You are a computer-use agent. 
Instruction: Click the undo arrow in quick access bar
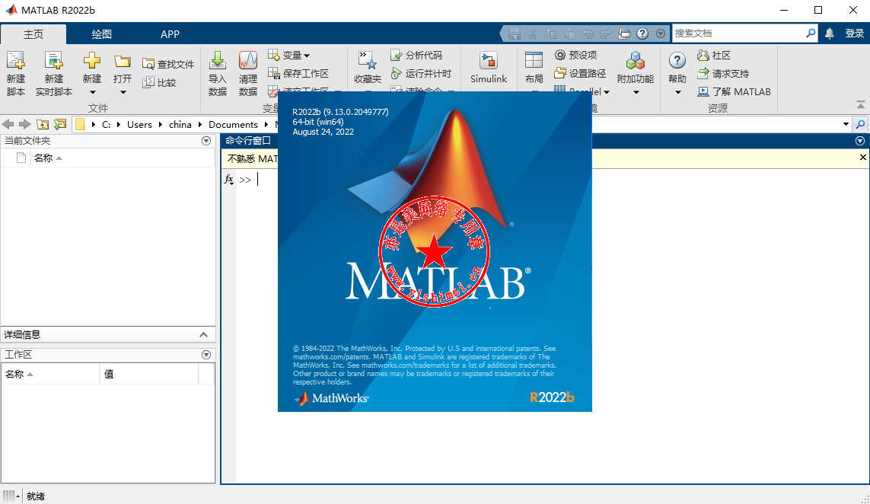(587, 33)
